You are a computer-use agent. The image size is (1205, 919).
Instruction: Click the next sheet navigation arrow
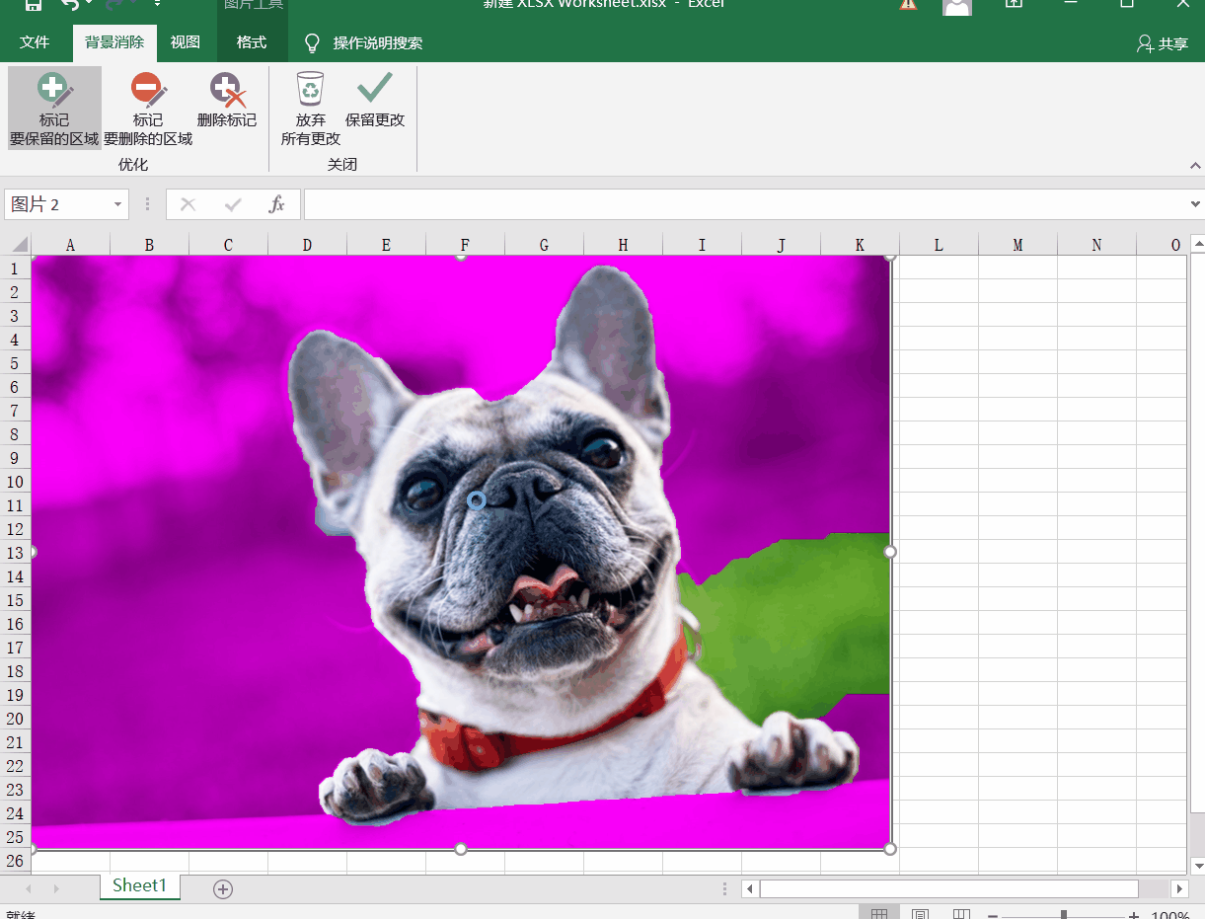56,889
